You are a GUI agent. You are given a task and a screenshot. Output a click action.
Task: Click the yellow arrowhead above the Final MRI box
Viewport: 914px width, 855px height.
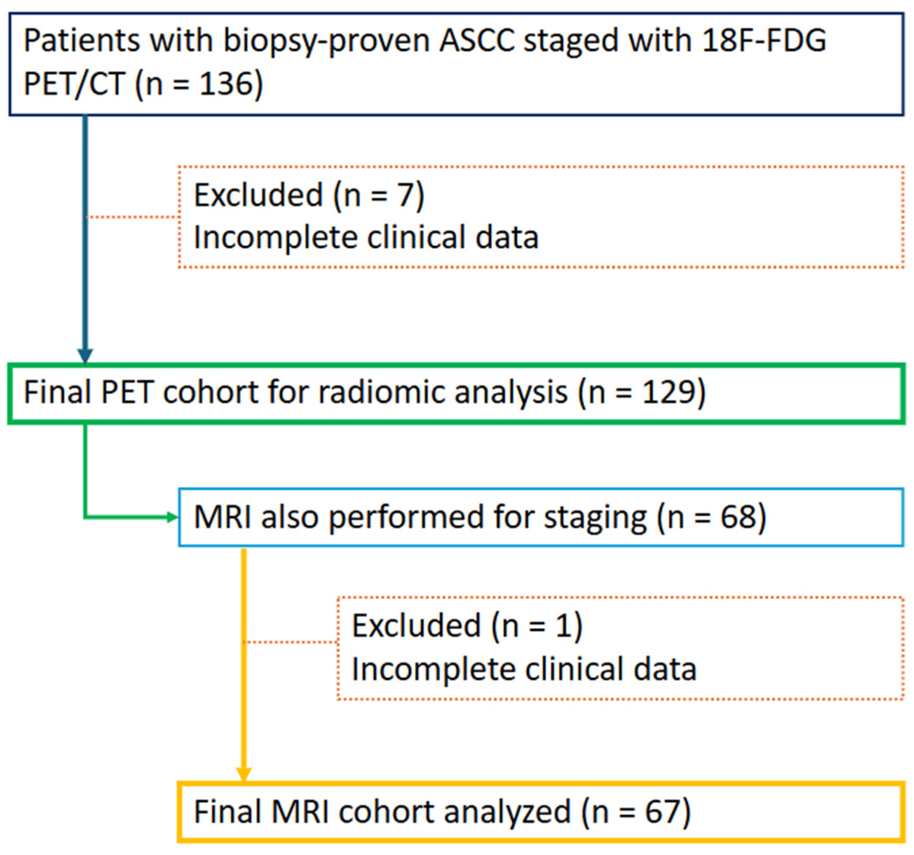pyautogui.click(x=244, y=775)
